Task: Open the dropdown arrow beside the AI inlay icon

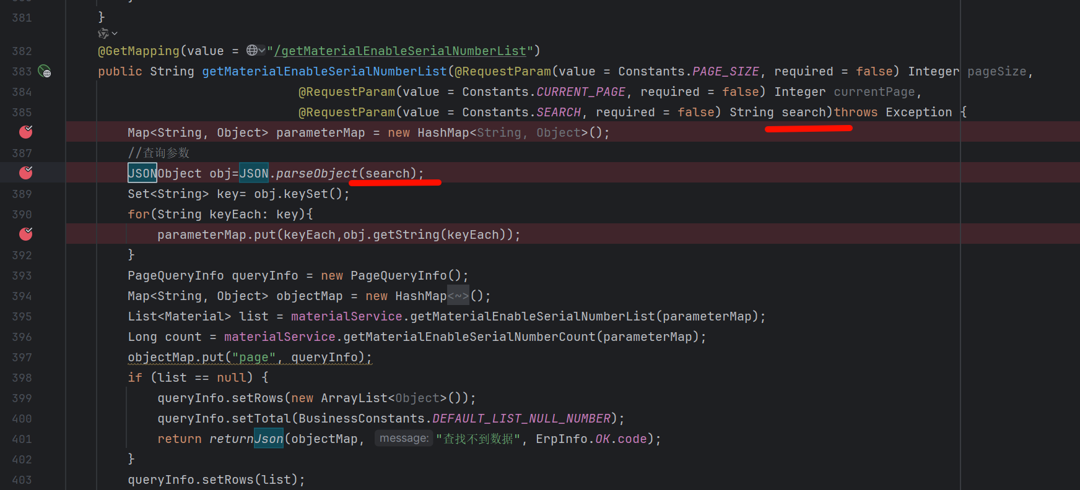Action: tap(115, 33)
